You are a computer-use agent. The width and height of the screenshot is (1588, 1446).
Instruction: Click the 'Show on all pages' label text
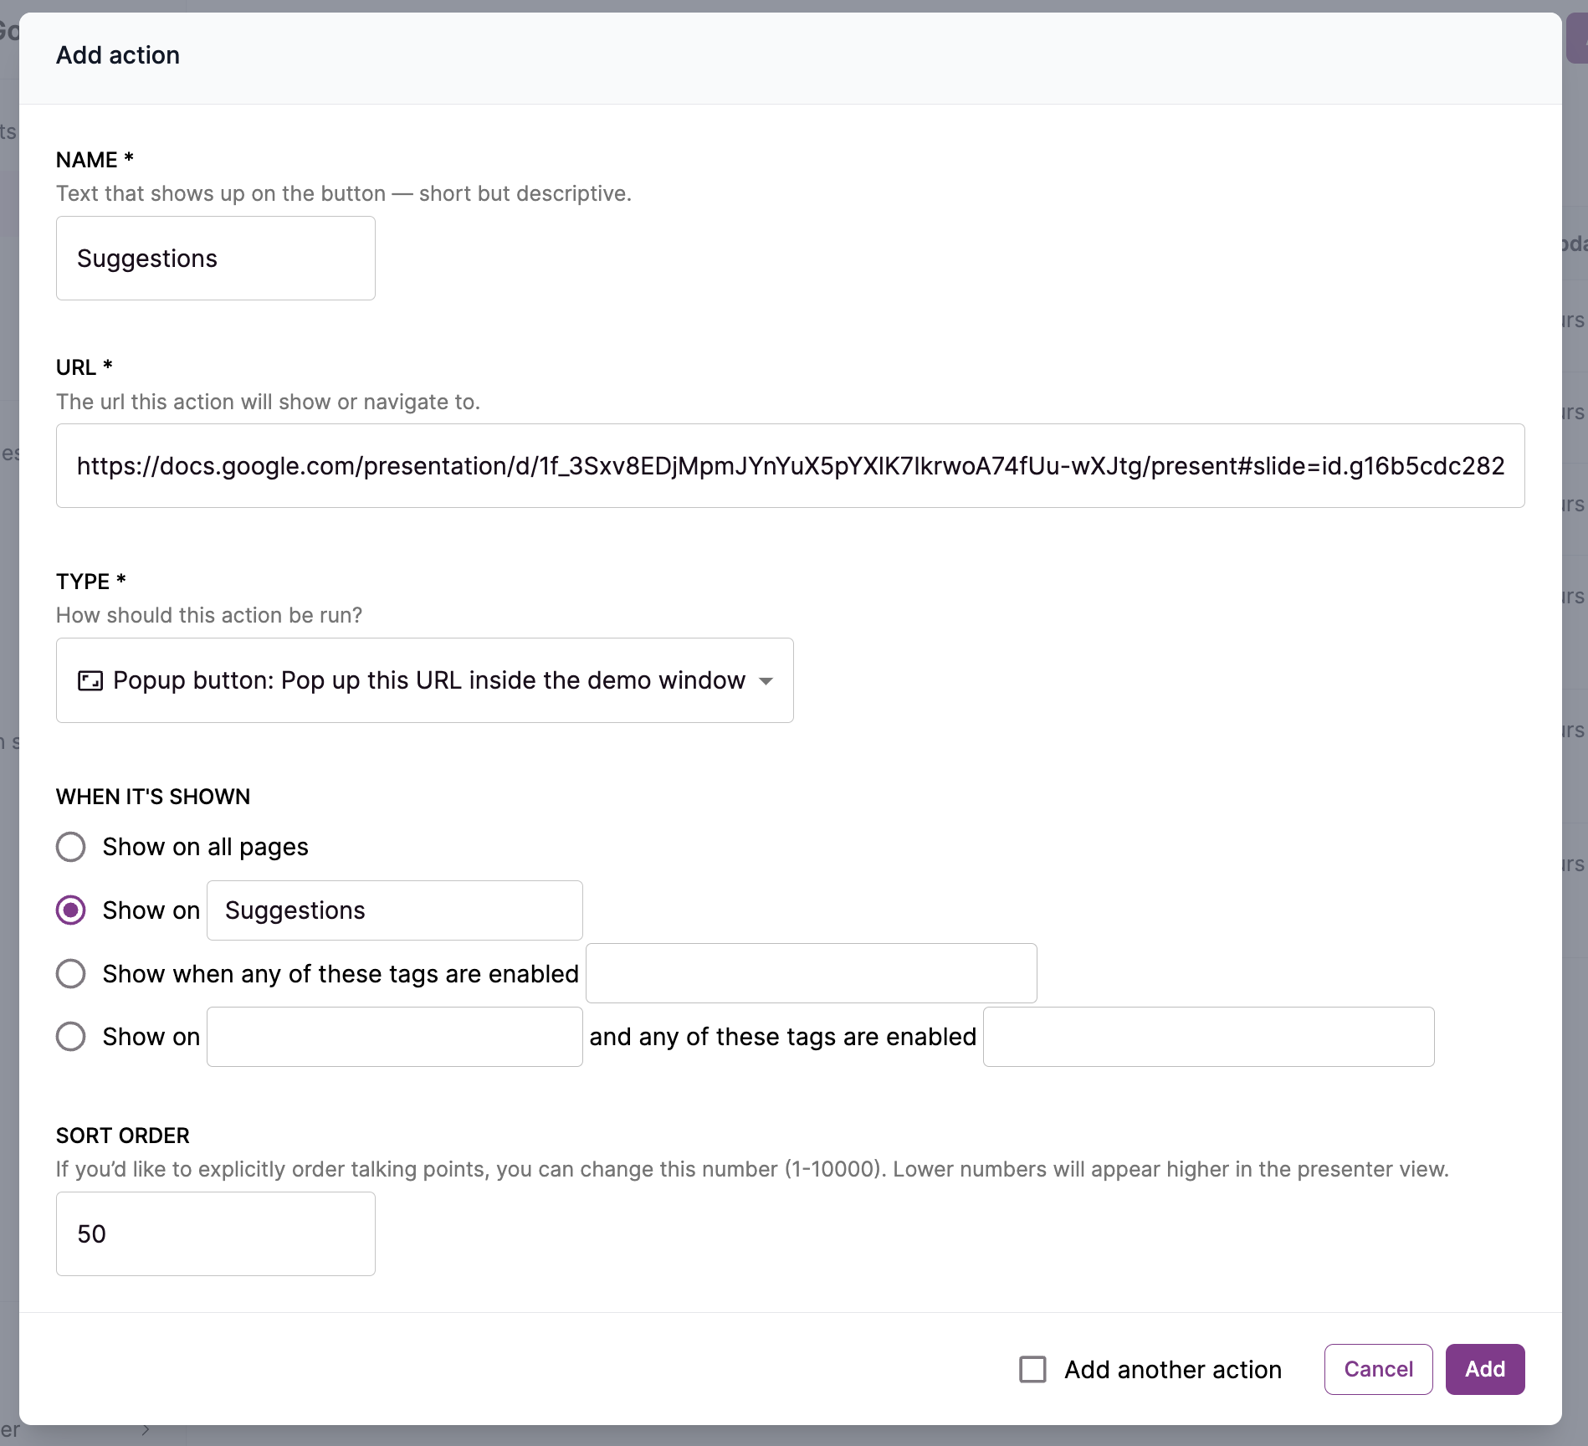(205, 847)
